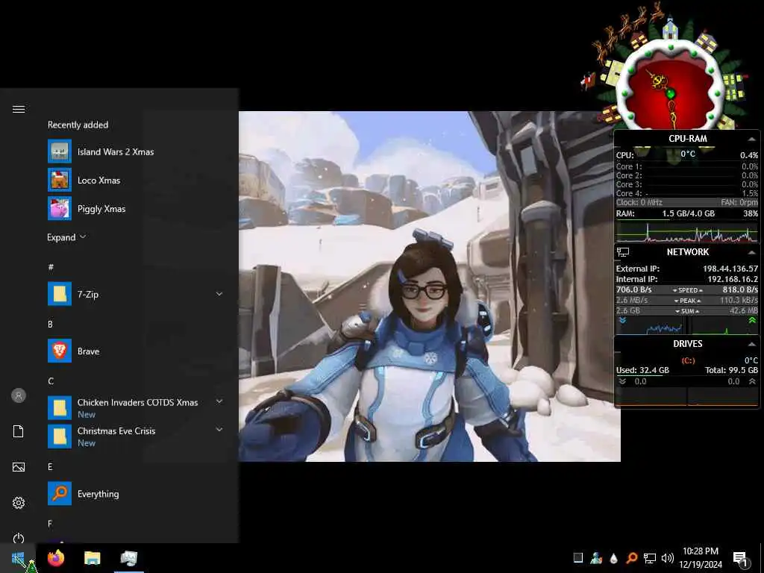Jump to the E letter section
764x573 pixels.
(50, 467)
